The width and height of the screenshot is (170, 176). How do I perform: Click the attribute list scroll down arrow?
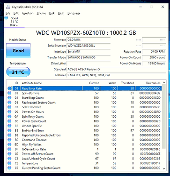[164, 168]
